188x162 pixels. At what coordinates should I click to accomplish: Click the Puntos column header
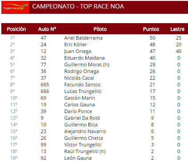[151, 29]
